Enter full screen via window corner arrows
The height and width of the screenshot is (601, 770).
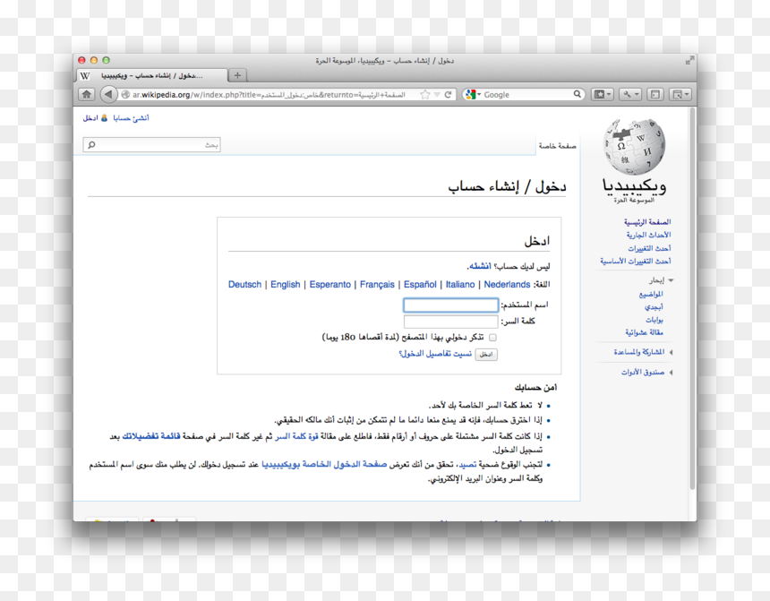689,60
